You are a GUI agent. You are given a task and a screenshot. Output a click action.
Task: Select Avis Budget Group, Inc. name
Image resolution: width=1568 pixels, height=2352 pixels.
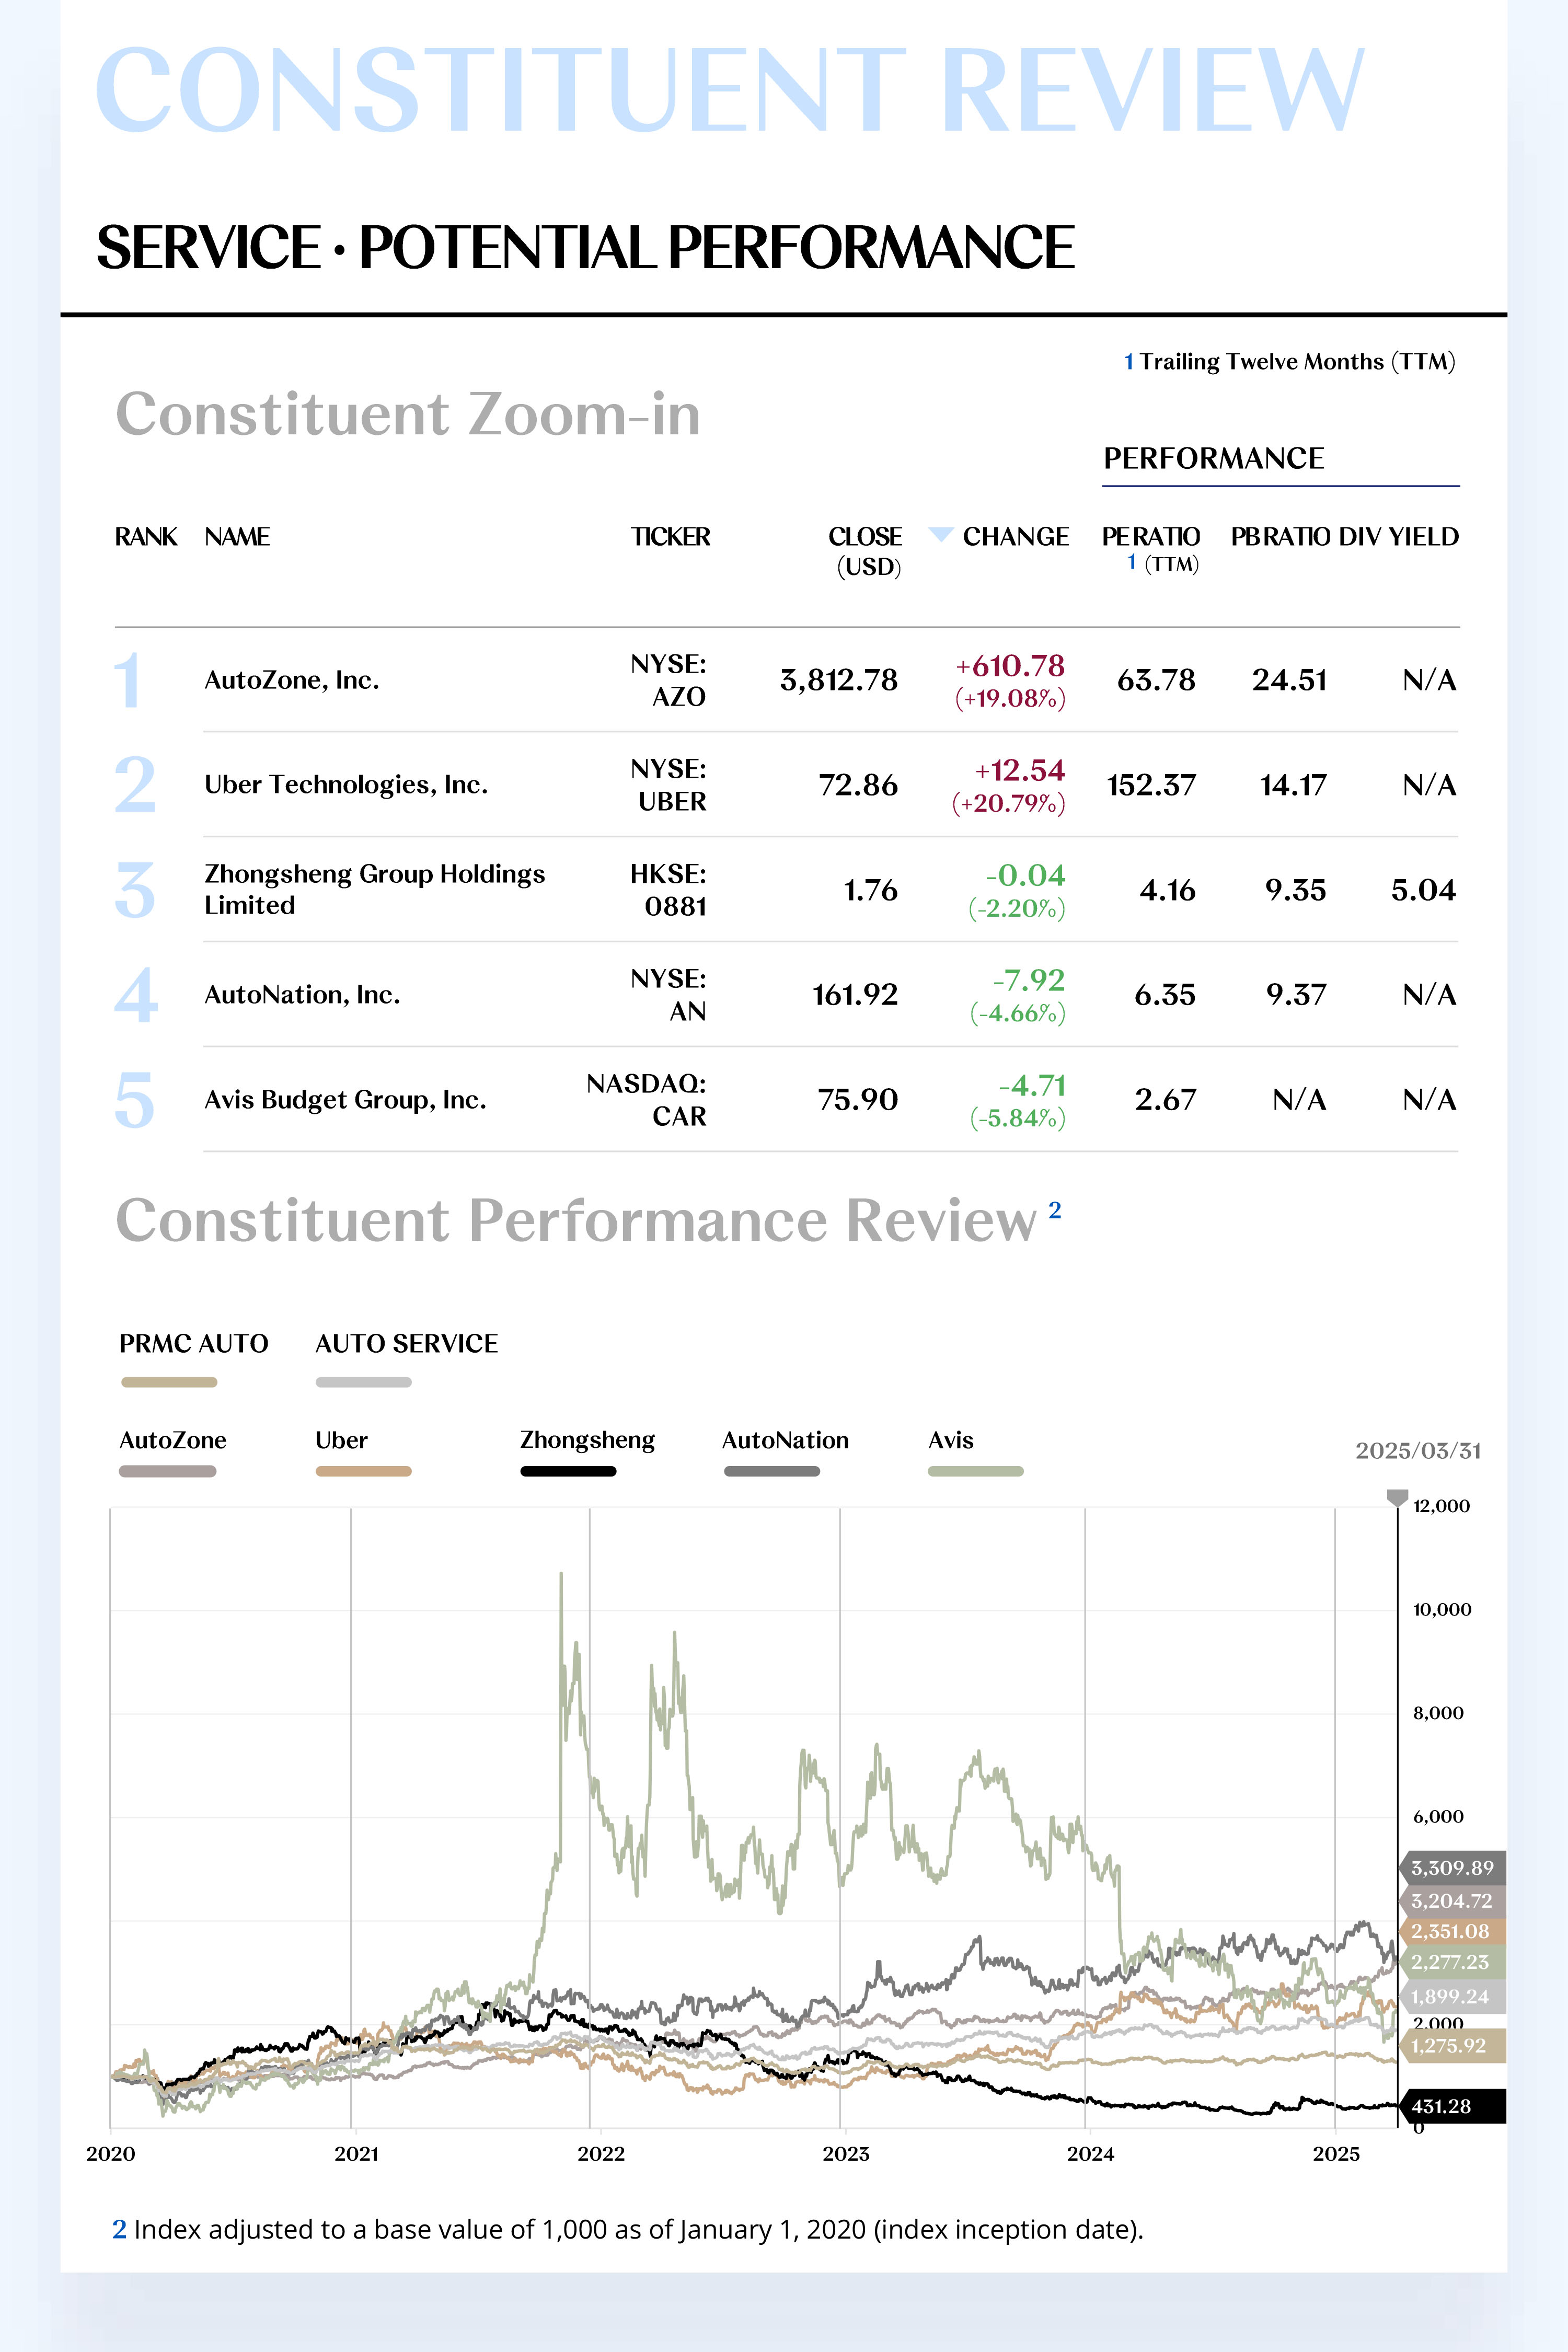coord(345,1100)
